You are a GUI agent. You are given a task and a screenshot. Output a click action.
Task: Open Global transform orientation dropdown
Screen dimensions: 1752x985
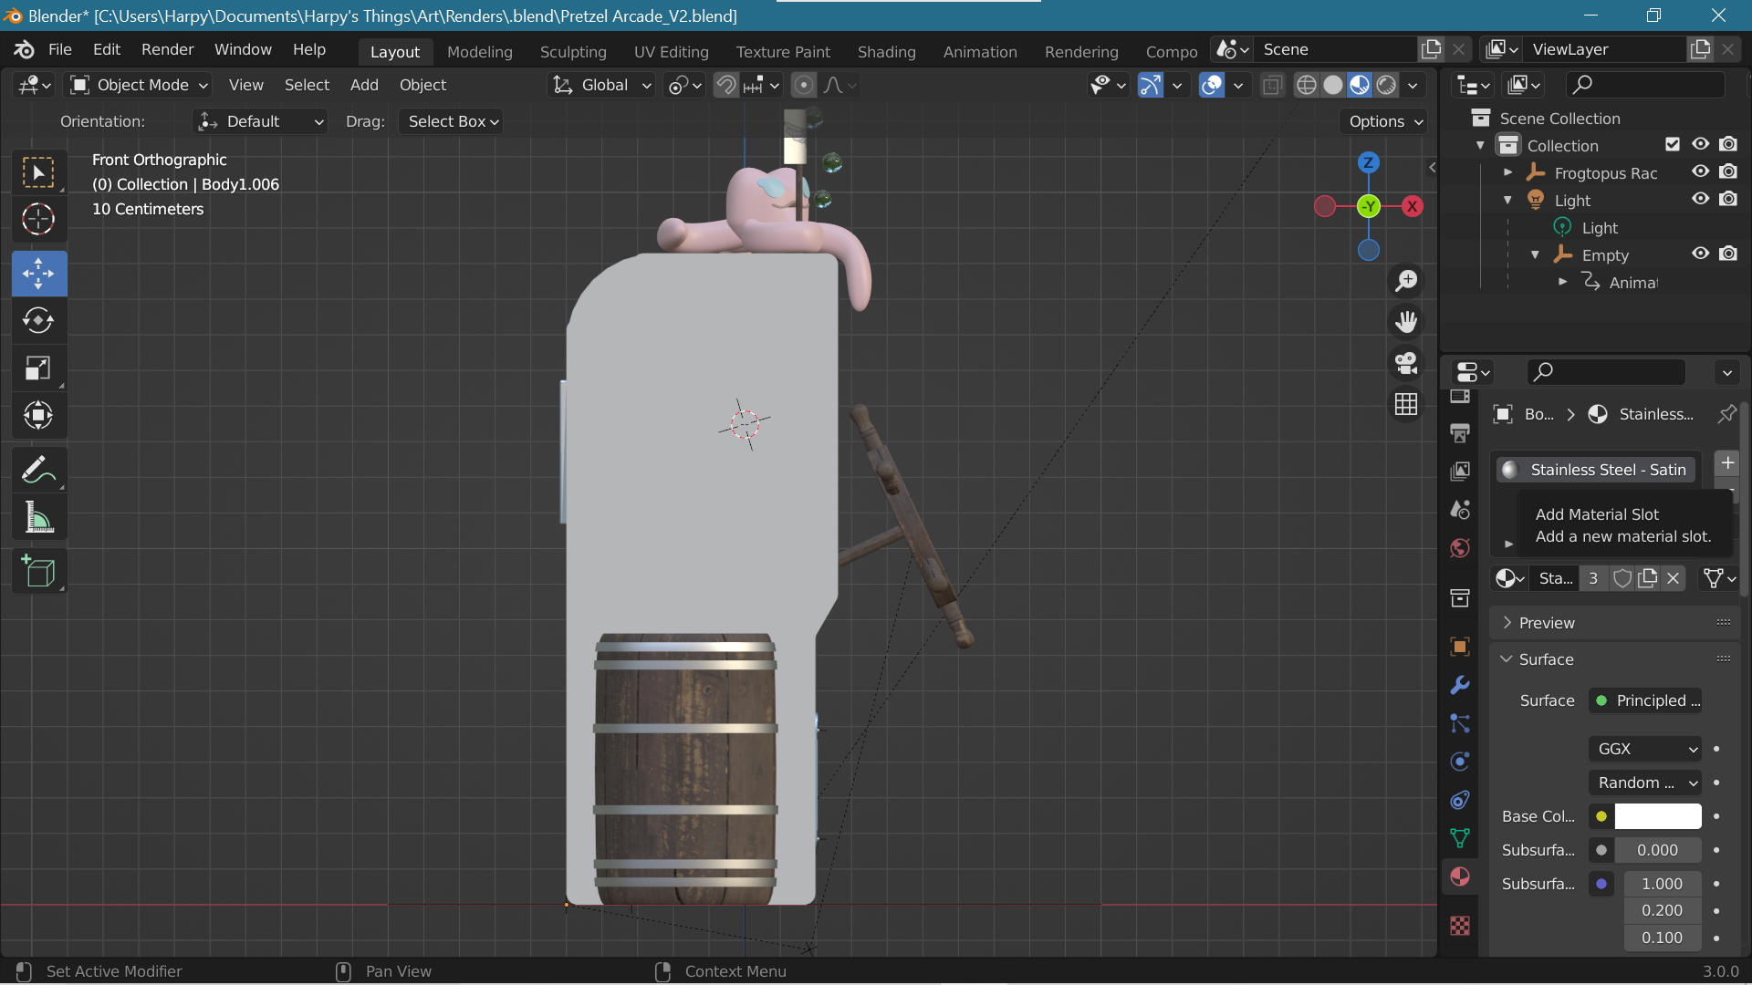(x=602, y=85)
